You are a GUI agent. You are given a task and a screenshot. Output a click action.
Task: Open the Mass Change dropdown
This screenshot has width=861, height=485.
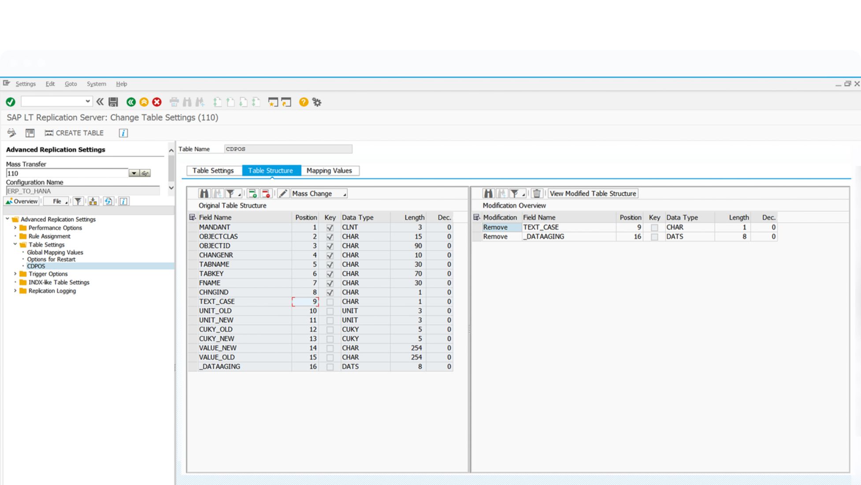point(319,194)
